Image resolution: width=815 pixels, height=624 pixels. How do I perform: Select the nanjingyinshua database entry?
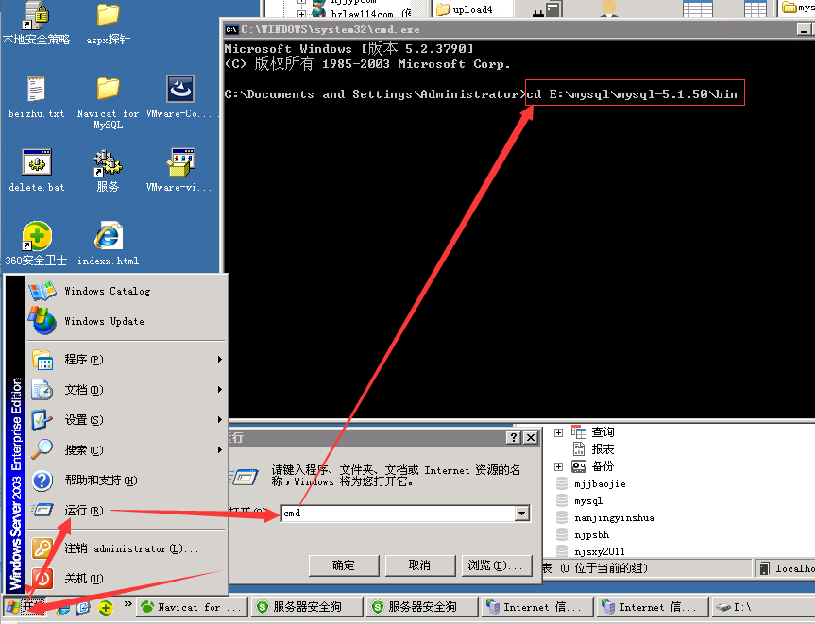click(x=614, y=518)
